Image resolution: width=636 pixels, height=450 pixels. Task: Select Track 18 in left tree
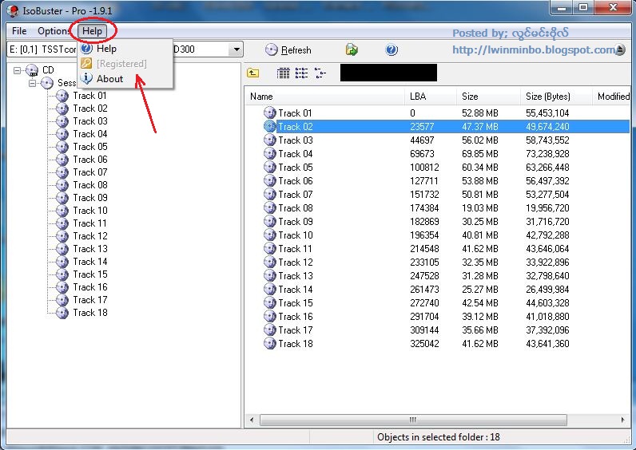[x=90, y=313]
